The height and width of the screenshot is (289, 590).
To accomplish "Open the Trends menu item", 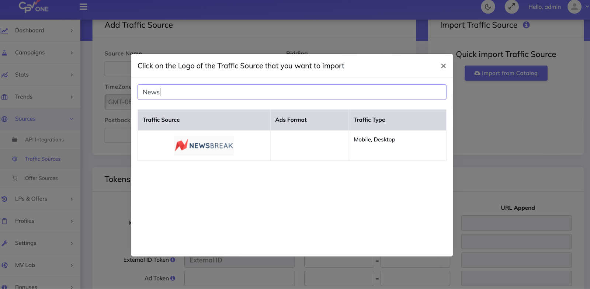I will tap(40, 97).
